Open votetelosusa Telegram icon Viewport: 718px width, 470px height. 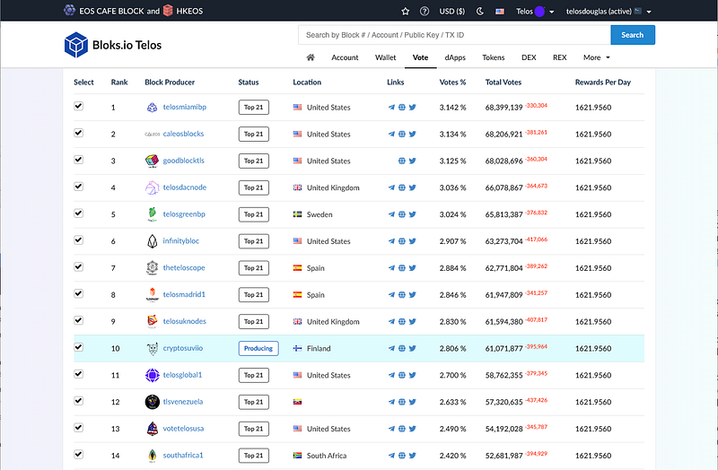click(x=391, y=429)
